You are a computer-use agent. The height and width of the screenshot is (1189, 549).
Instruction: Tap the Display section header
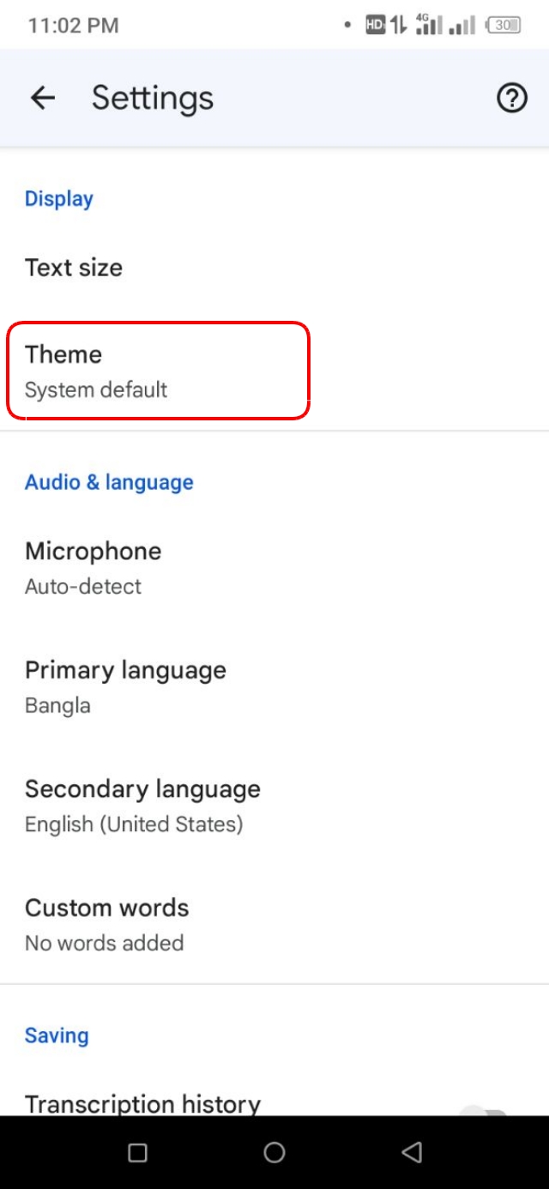tap(58, 199)
